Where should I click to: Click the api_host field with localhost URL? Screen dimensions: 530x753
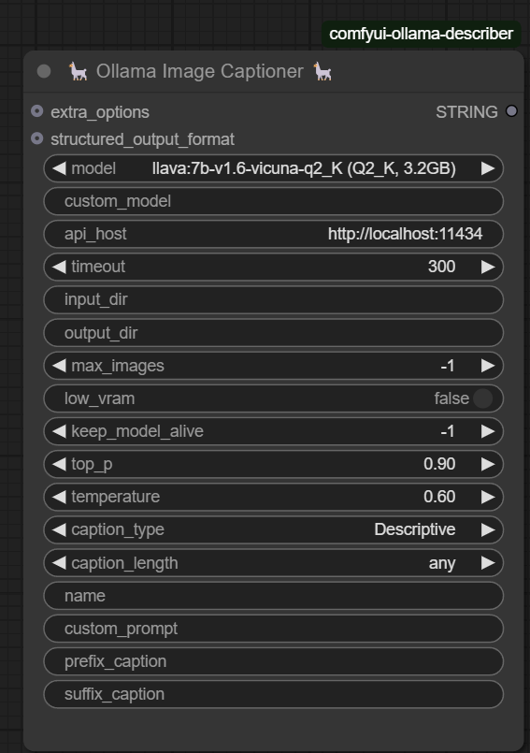click(x=274, y=234)
